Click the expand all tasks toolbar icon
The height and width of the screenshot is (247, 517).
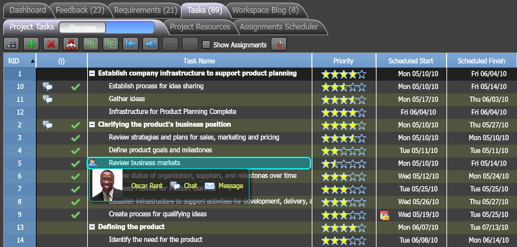coord(90,44)
